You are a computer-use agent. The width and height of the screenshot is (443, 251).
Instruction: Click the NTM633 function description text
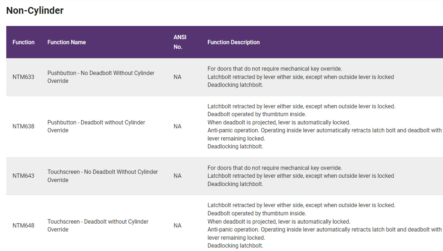pos(300,77)
